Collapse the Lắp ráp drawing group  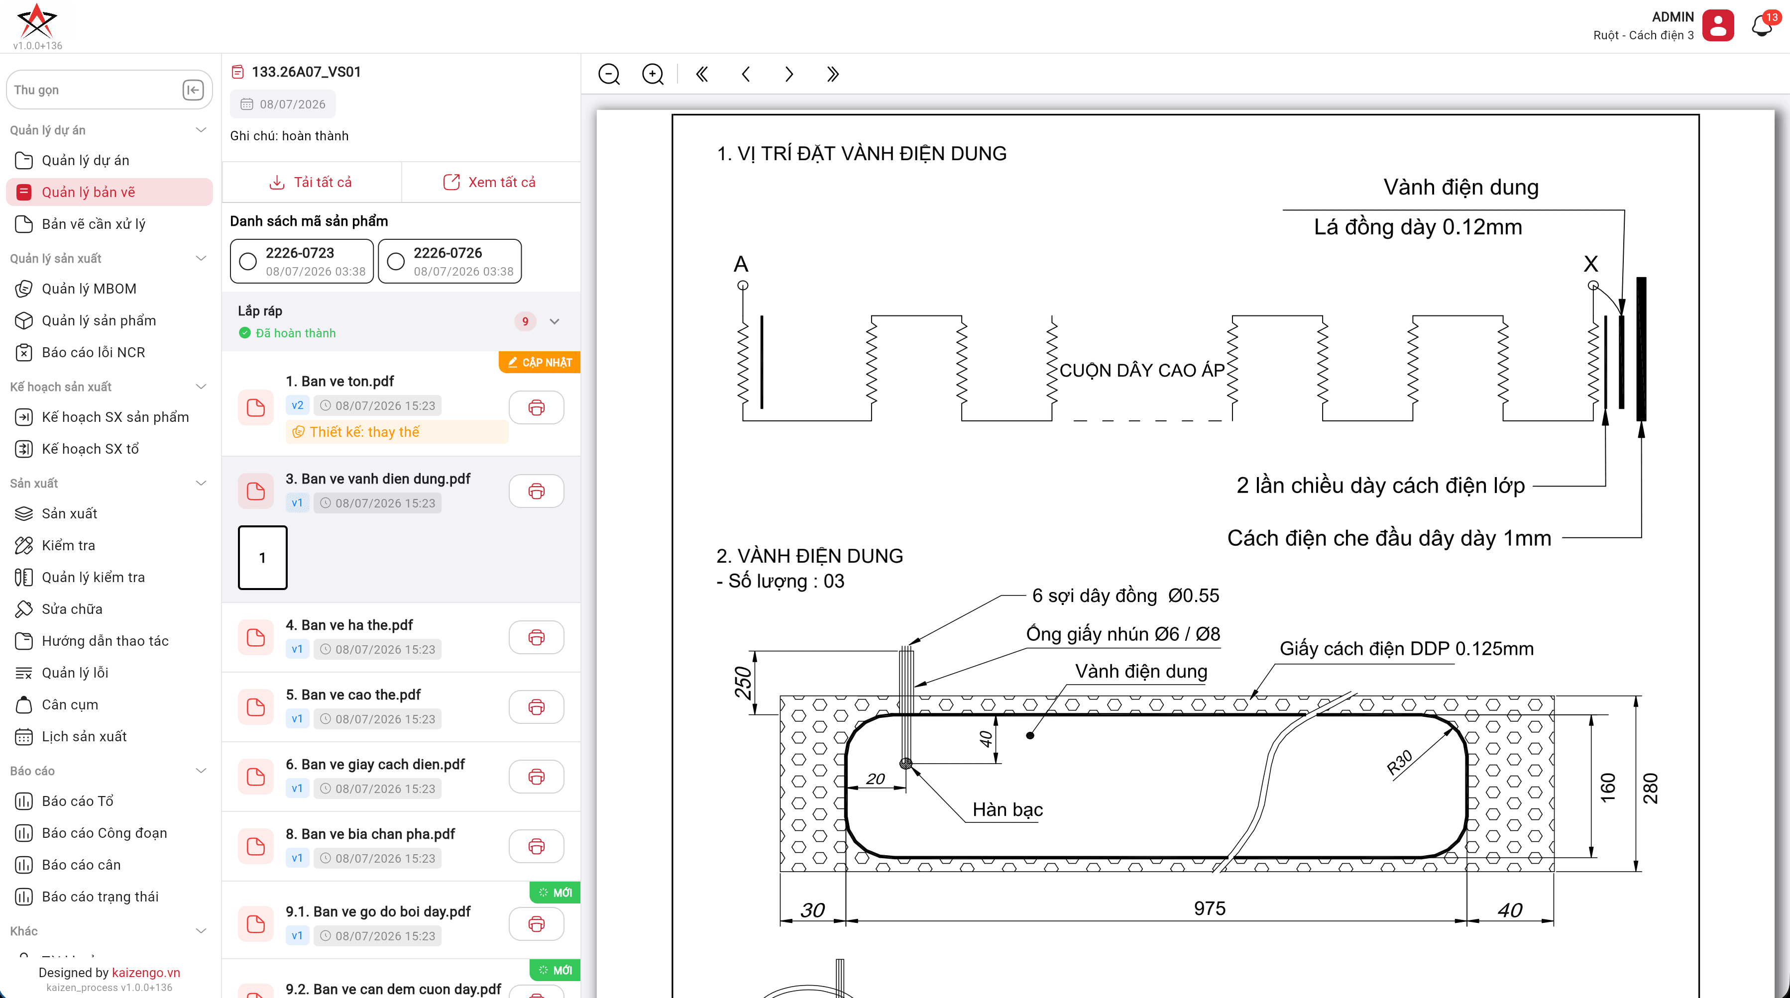pos(555,321)
